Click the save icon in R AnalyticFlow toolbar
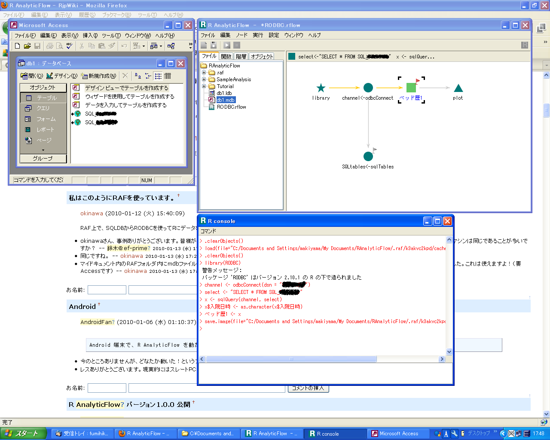This screenshot has width=550, height=440. coord(214,45)
